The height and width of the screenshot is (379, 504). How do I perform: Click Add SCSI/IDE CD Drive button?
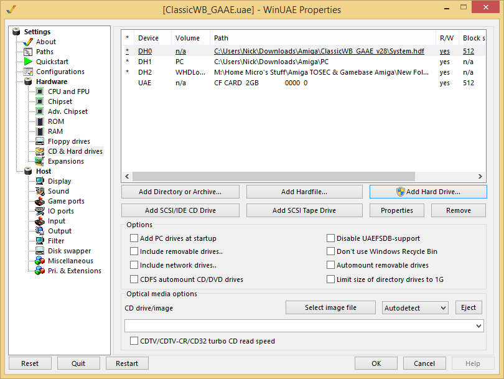(x=180, y=210)
